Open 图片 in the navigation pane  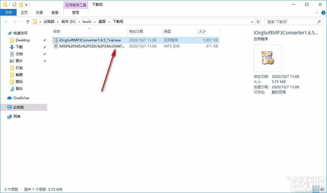[x=19, y=61]
